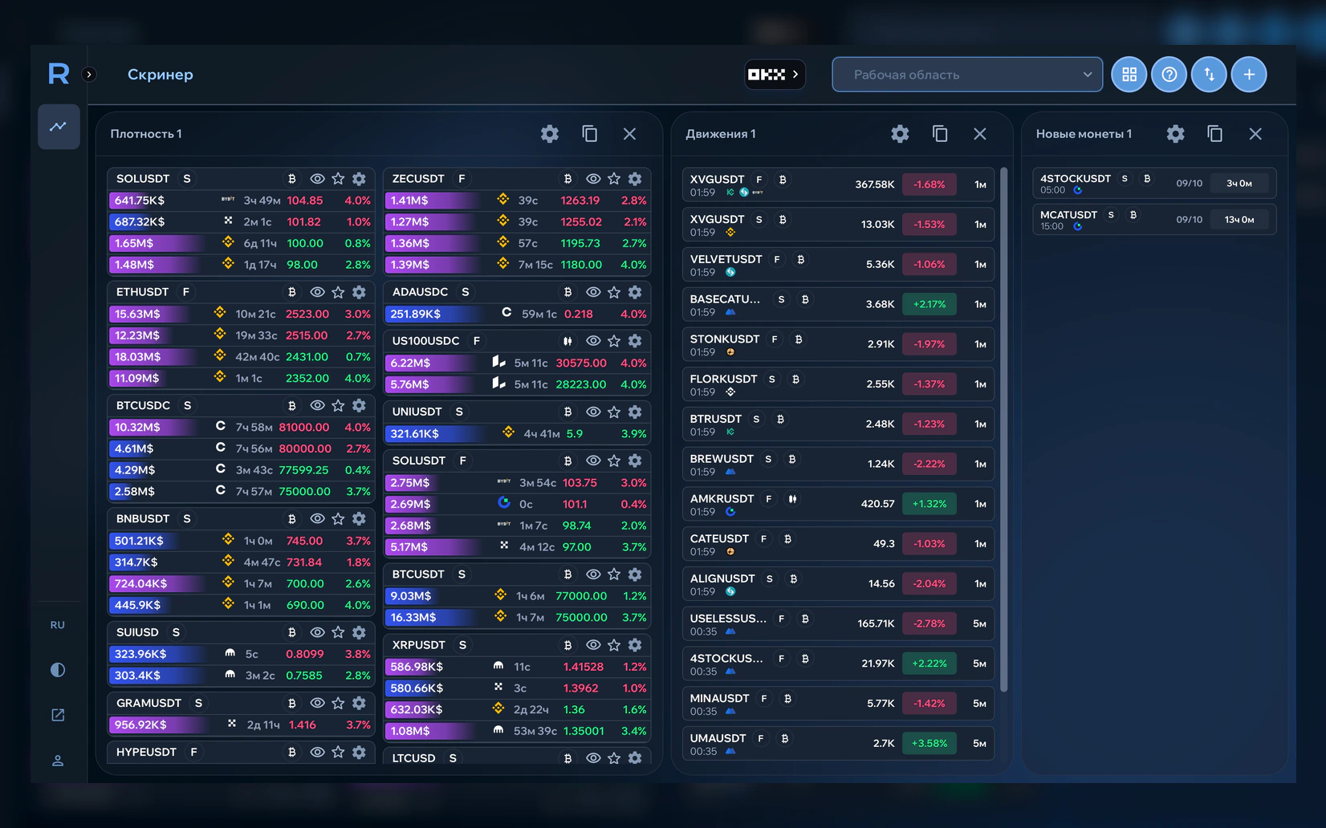Image resolution: width=1326 pixels, height=828 pixels.
Task: Toggle the eye icon on SOLUSDT S card
Action: [x=318, y=179]
